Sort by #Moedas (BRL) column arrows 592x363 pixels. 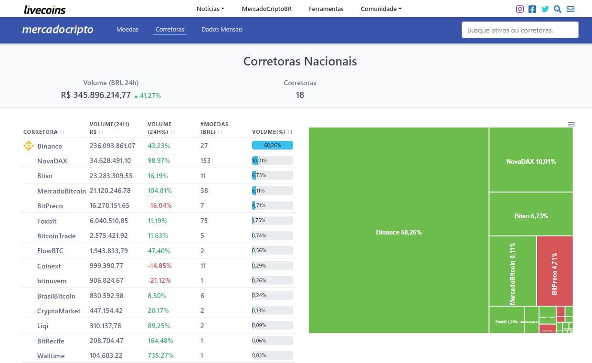point(220,132)
